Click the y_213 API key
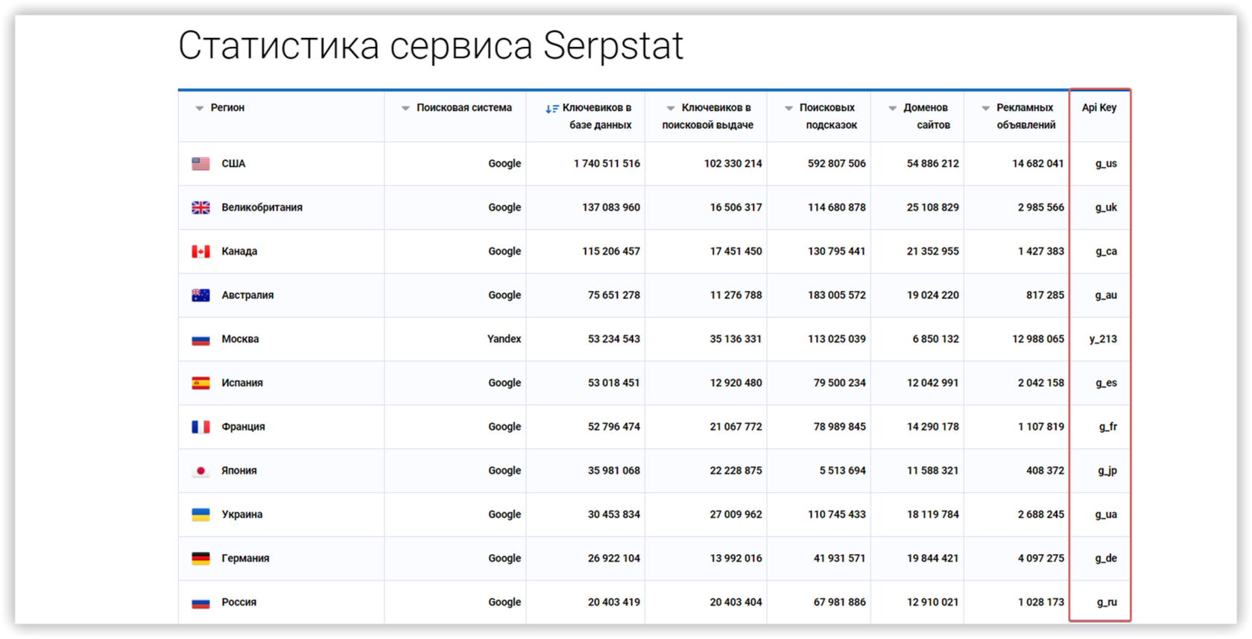Image resolution: width=1252 pixels, height=639 pixels. tap(1103, 340)
